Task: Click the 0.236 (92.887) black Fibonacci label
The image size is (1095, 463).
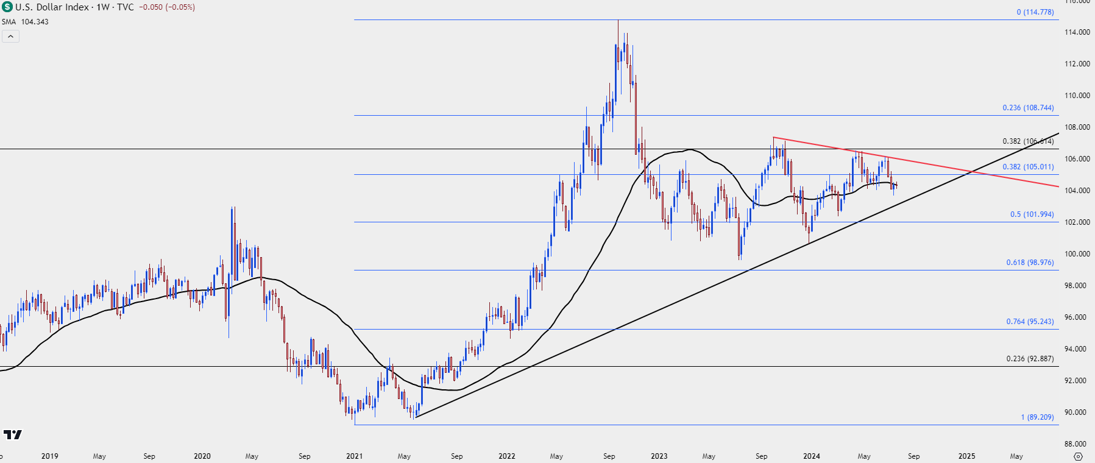Action: coord(1030,359)
